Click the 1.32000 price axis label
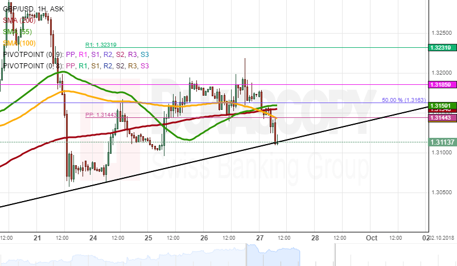The height and width of the screenshot is (266, 457). coord(442,73)
